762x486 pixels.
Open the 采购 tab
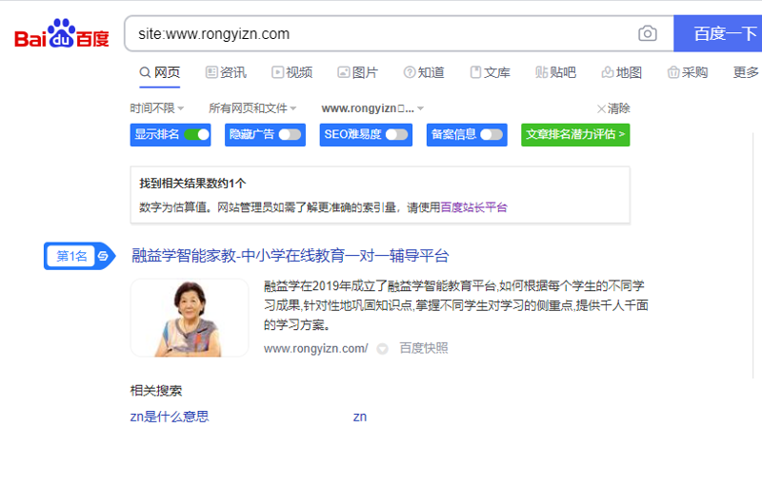coord(688,72)
